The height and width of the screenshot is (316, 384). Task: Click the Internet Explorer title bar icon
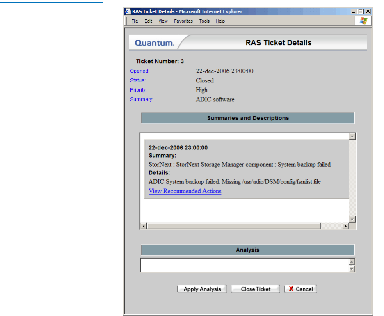point(128,11)
